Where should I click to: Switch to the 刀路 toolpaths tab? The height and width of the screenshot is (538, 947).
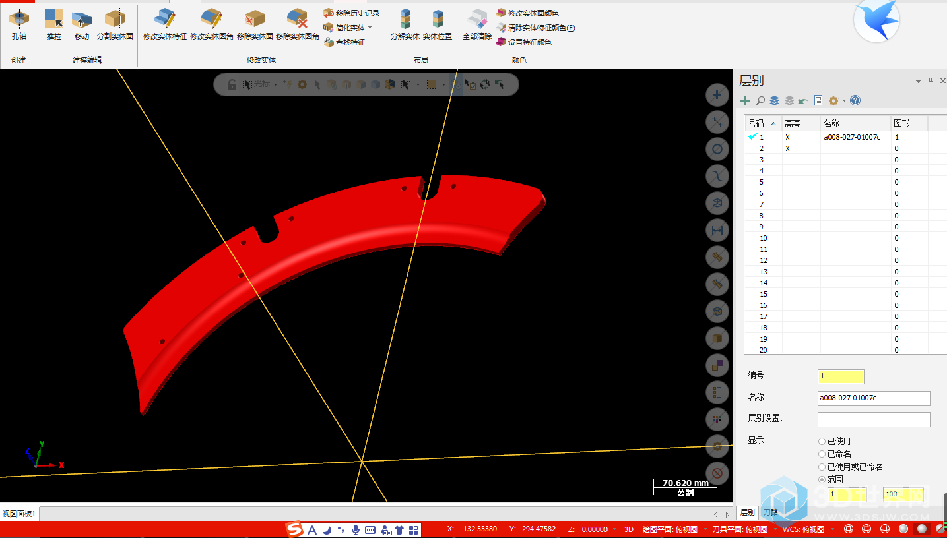pos(770,512)
